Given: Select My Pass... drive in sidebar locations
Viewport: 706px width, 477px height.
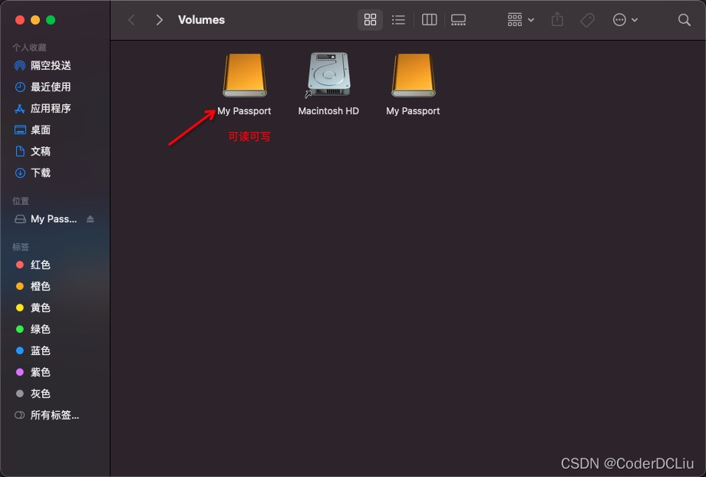Looking at the screenshot, I should (45, 219).
